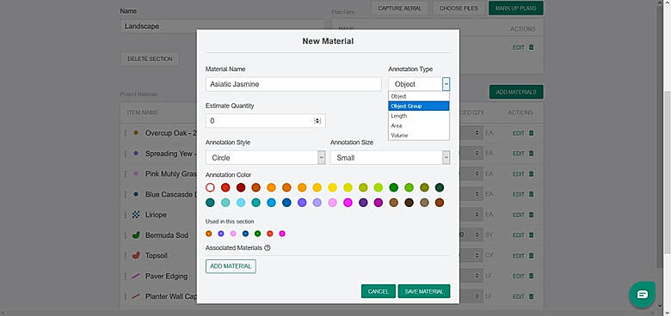Screen dimensions: 671x316
Task: Delete the plan file using trash icon
Action: pyautogui.click(x=531, y=47)
